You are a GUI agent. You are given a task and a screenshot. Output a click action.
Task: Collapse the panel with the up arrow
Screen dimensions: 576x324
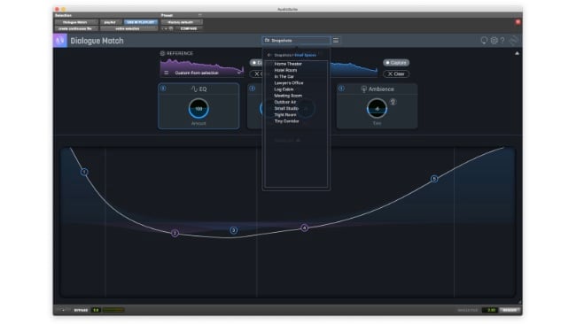[x=518, y=54]
